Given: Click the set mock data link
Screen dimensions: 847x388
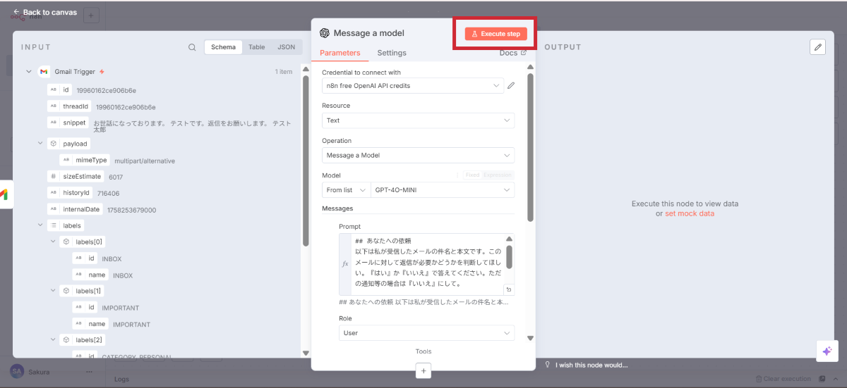Looking at the screenshot, I should (x=689, y=213).
